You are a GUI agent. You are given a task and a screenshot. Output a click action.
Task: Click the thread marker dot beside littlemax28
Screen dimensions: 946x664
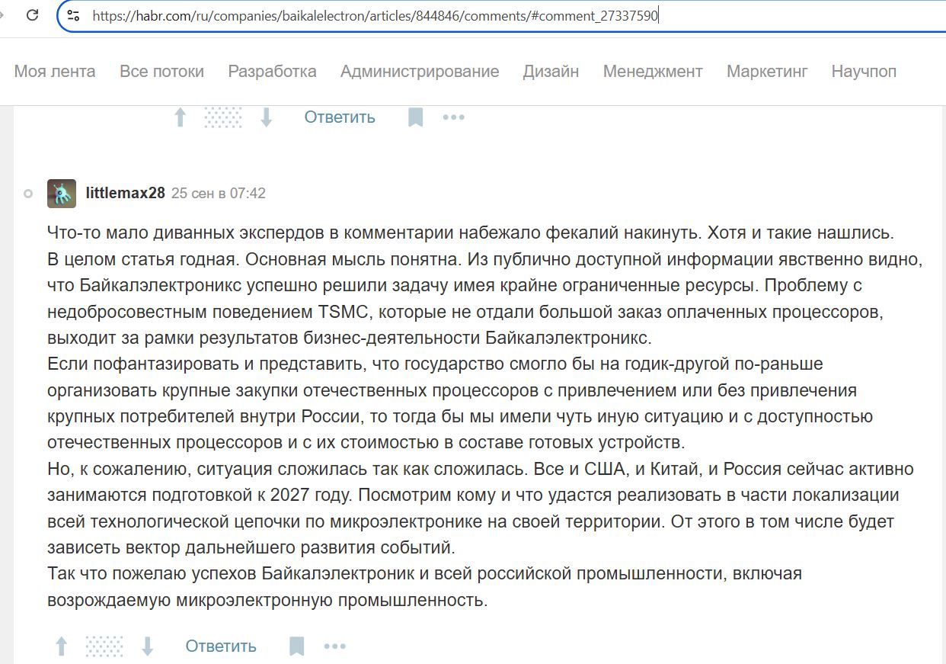[x=28, y=194]
